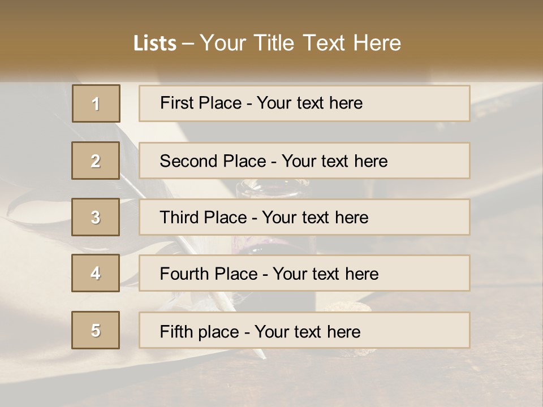Click the ink bottle between rows two and three
Screen dimensions: 543x407
pyautogui.click(x=271, y=189)
